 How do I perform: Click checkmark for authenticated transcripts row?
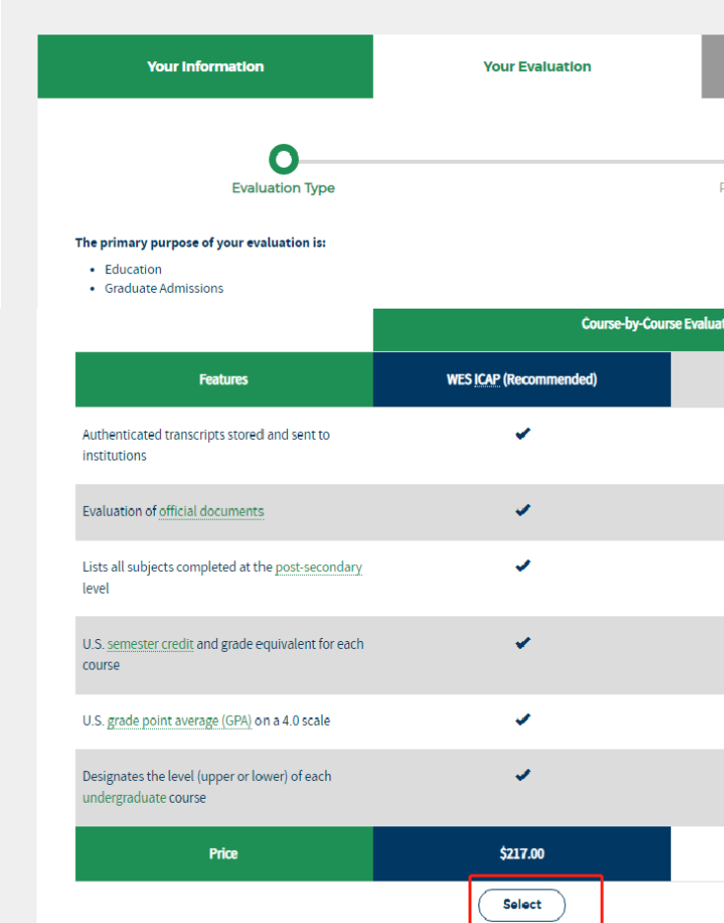pyautogui.click(x=523, y=434)
